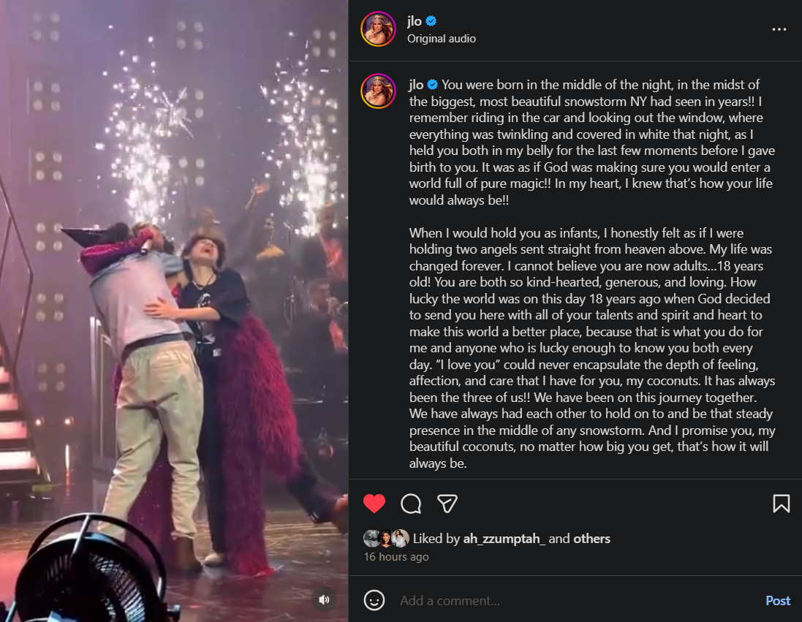Click the jlo username in the caption
This screenshot has width=802, height=622.
[415, 83]
